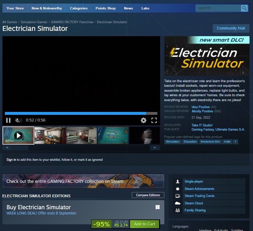Open video settings gear
Screen dimensions: 253x231
click(x=143, y=120)
